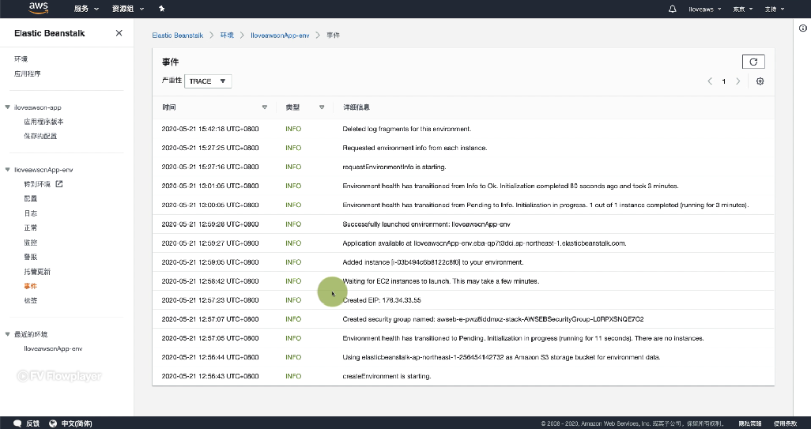
Task: Click page number 1 in pagination
Action: tap(723, 81)
